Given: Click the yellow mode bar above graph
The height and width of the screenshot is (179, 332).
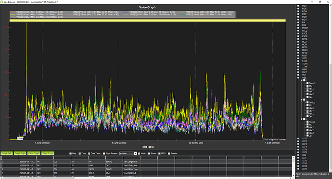Looking at the screenshot, I should (148, 21).
